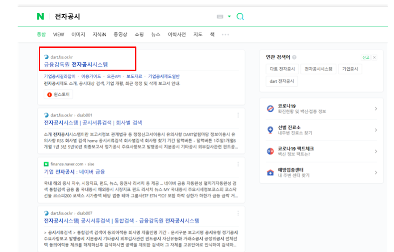Open the options menu for the finance.naver.com result
This screenshot has height=252, width=394.
pos(238,164)
